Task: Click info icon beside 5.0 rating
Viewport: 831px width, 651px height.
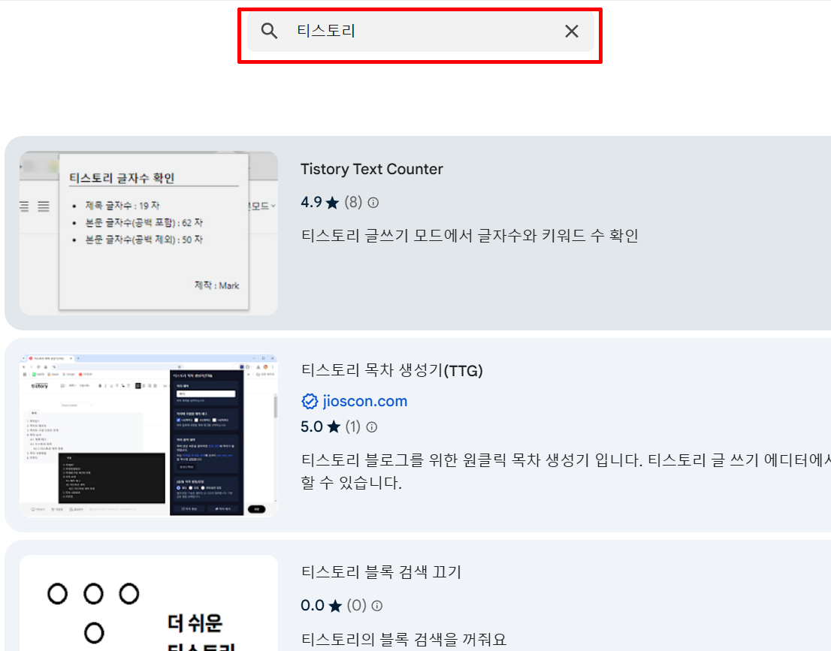Action: click(372, 427)
